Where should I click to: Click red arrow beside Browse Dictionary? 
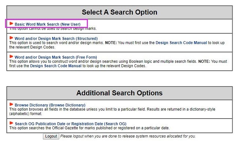pos(11,104)
